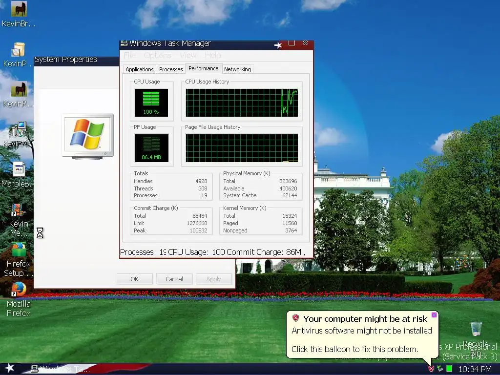The width and height of the screenshot is (500, 375).
Task: Click the Windows logo monitor image
Action: pos(88,137)
